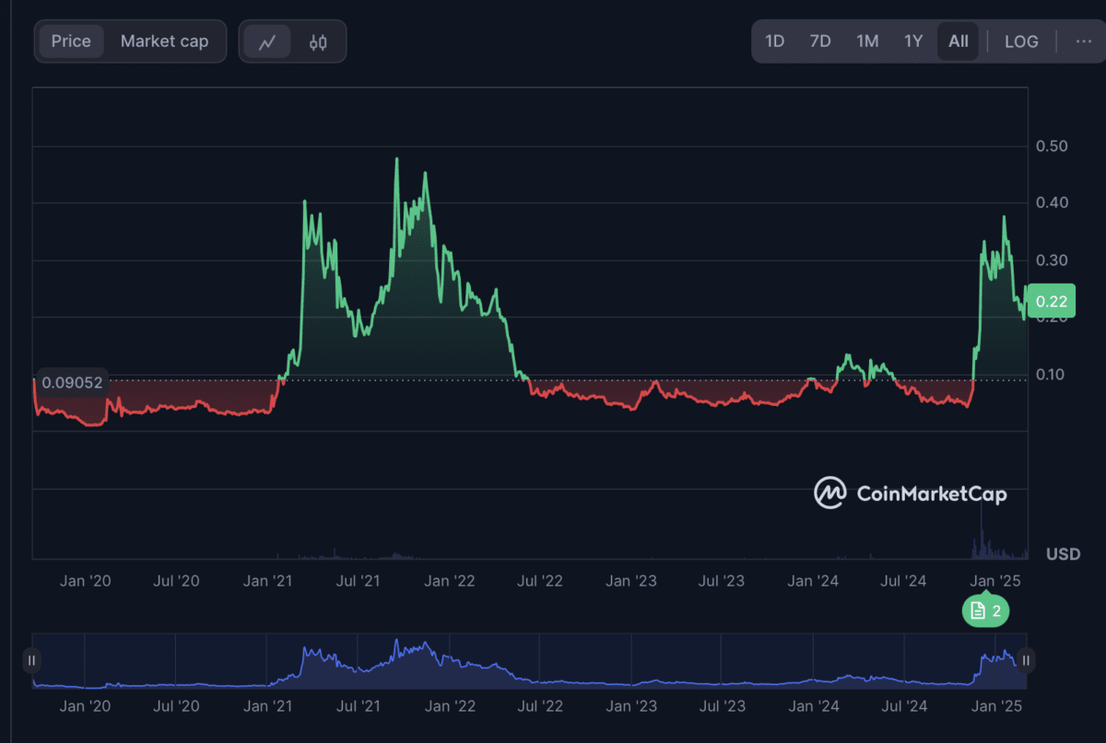Select the line chart type icon
Image resolution: width=1106 pixels, height=743 pixels.
266,41
